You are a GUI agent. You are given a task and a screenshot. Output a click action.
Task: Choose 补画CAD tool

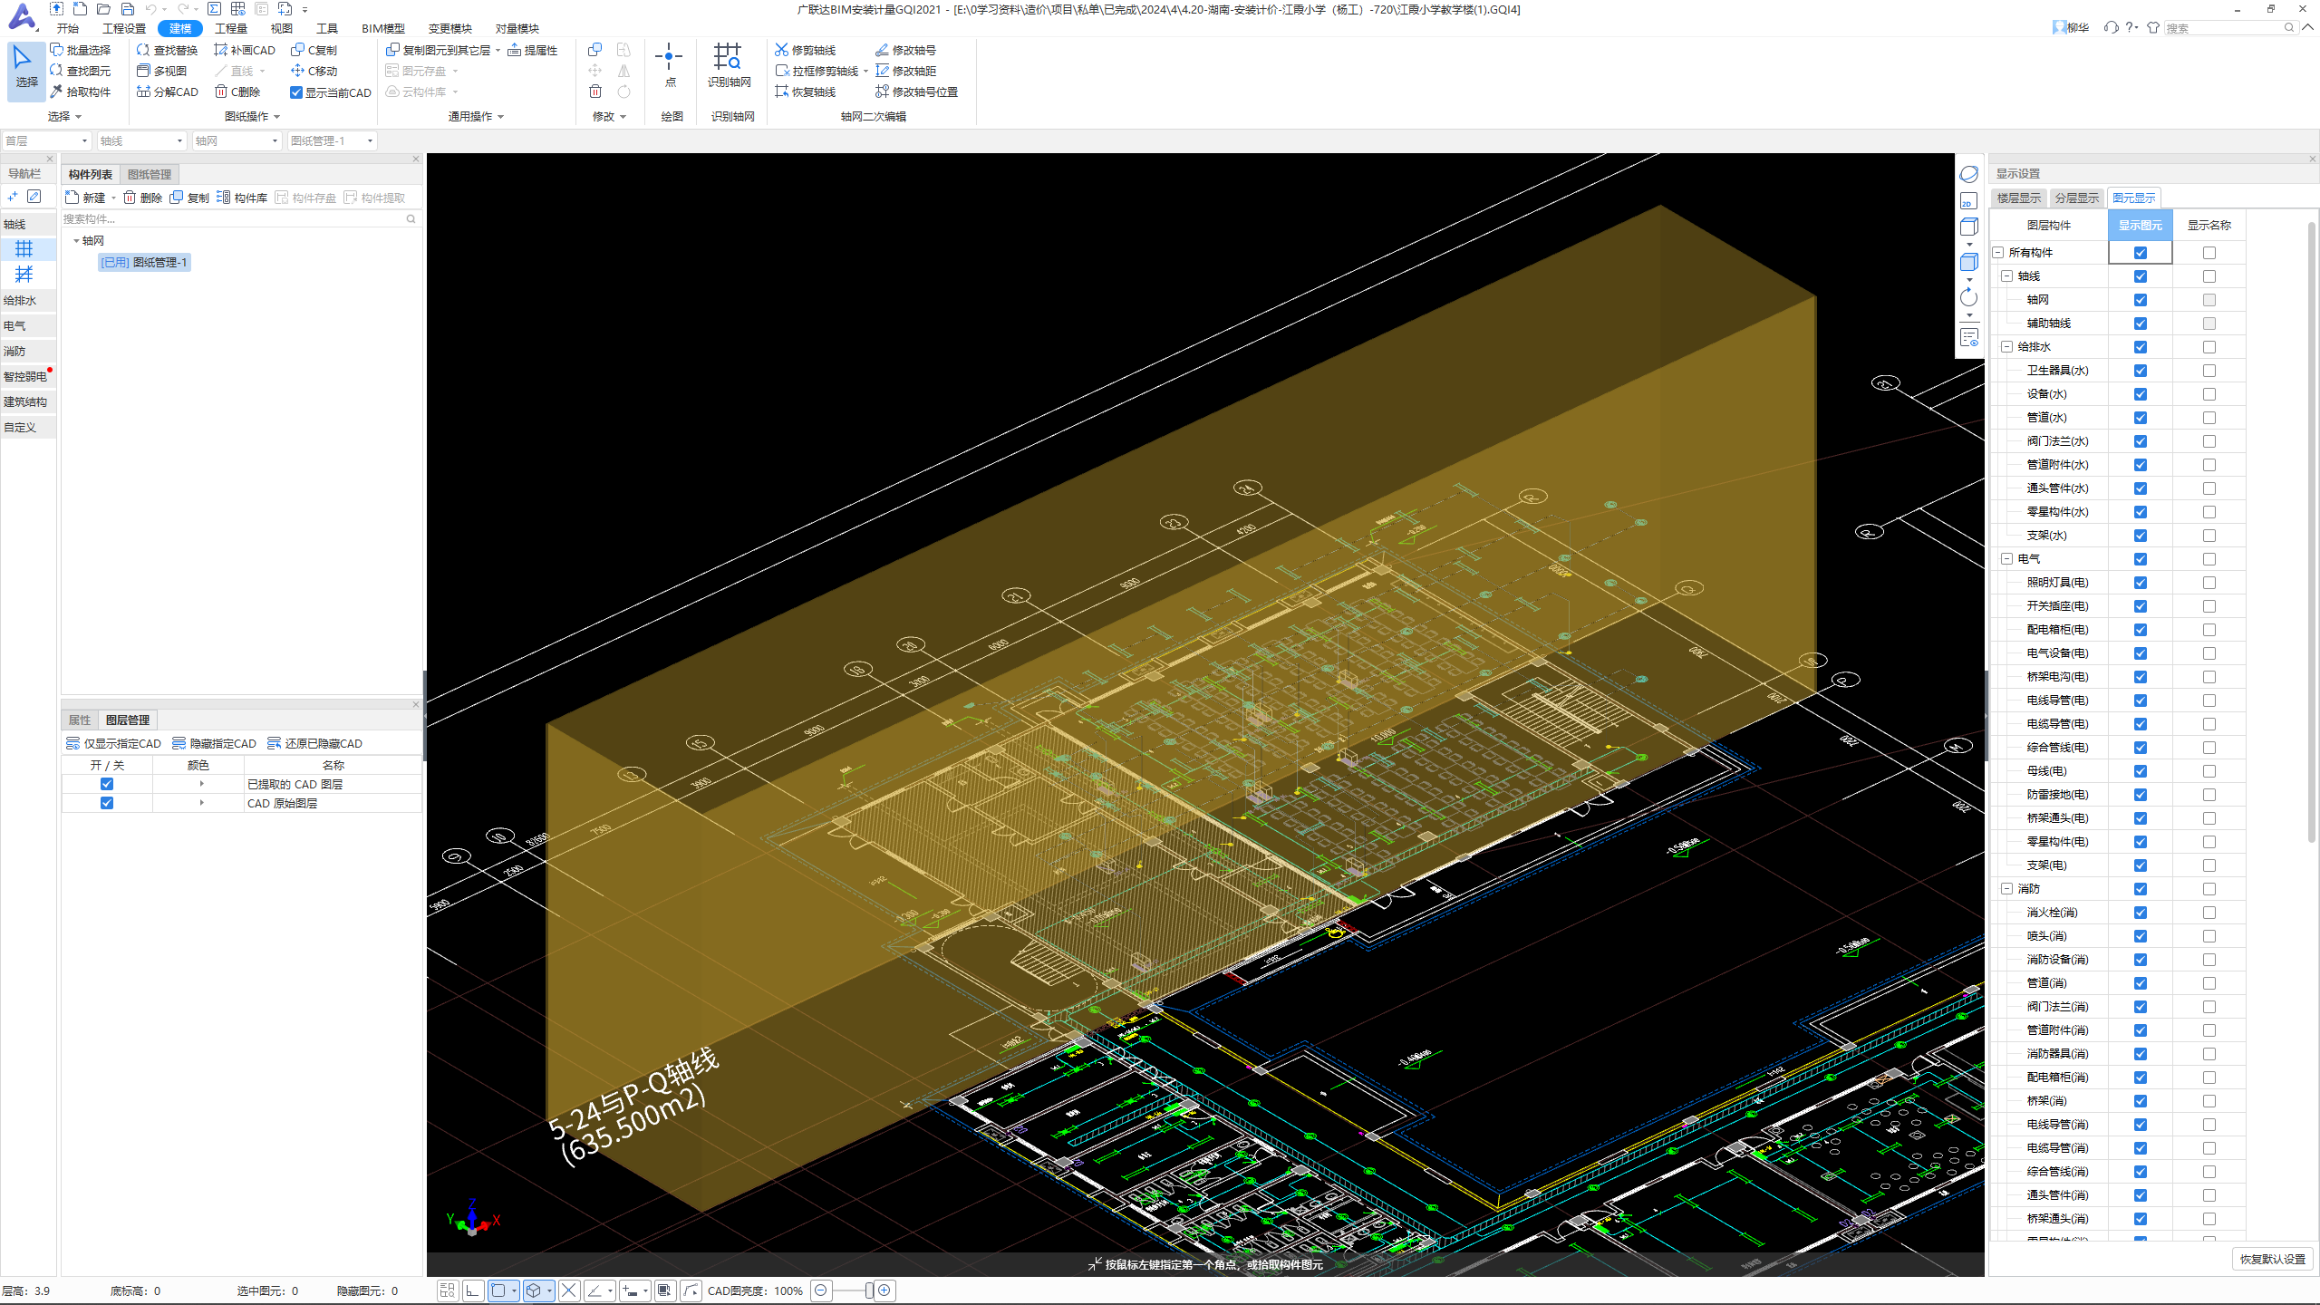[245, 50]
